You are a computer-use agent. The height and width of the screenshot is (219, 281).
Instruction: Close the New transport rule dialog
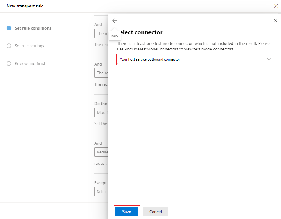coord(276,6)
